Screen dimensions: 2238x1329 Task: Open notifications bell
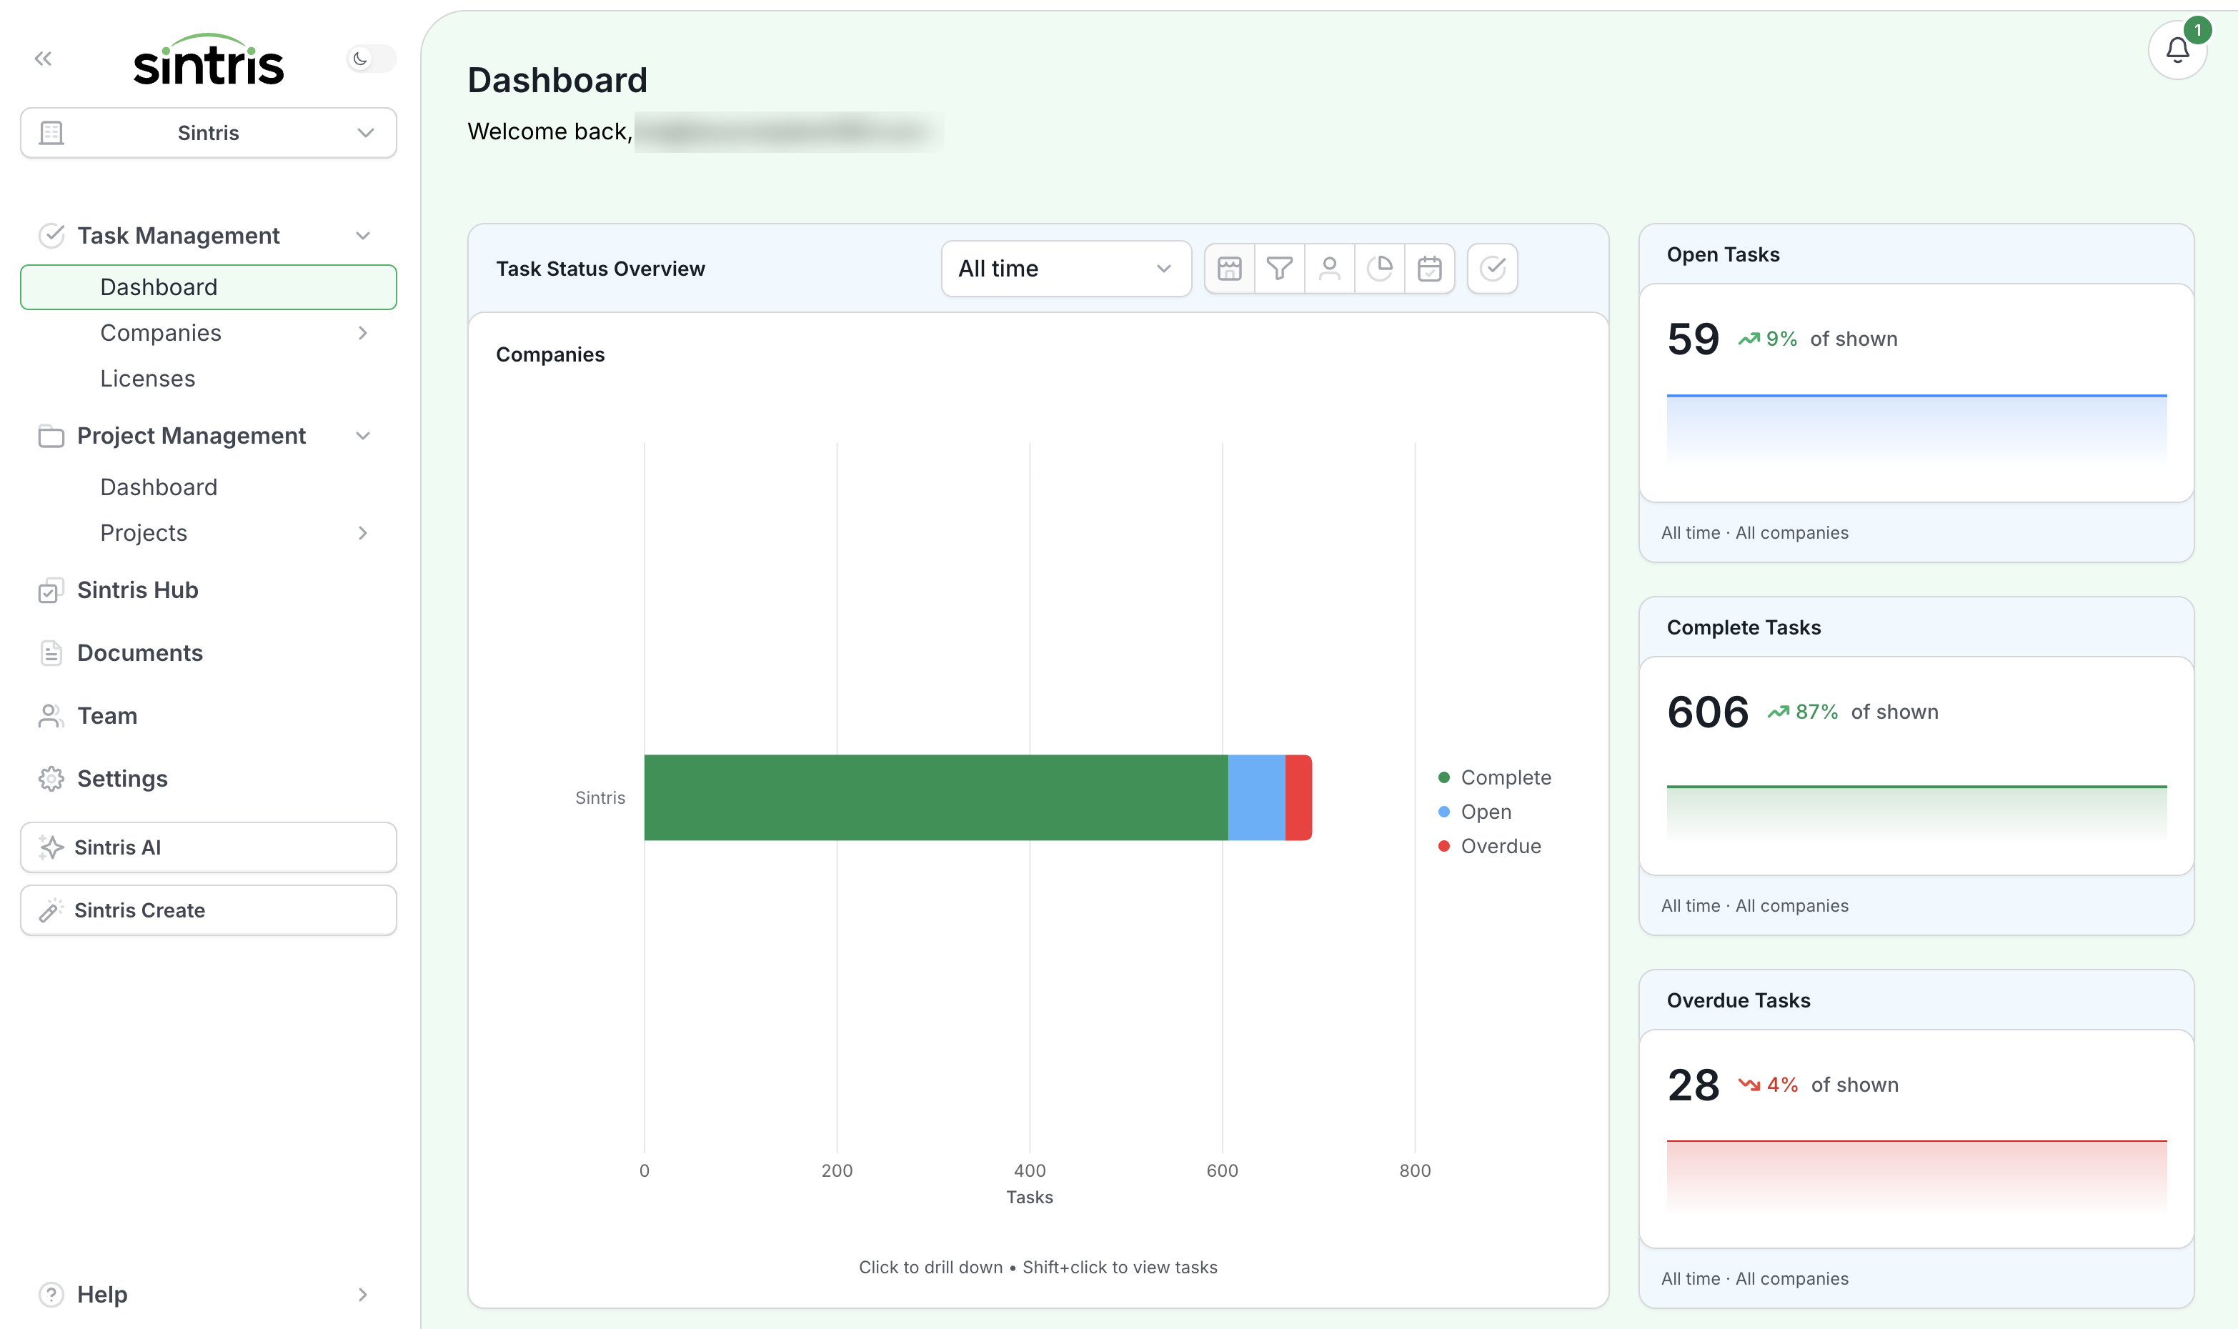pos(2177,50)
